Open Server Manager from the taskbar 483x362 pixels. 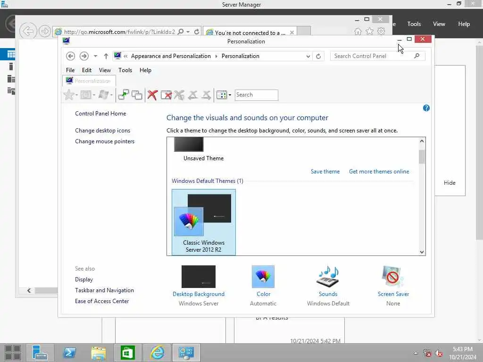[x=40, y=353]
